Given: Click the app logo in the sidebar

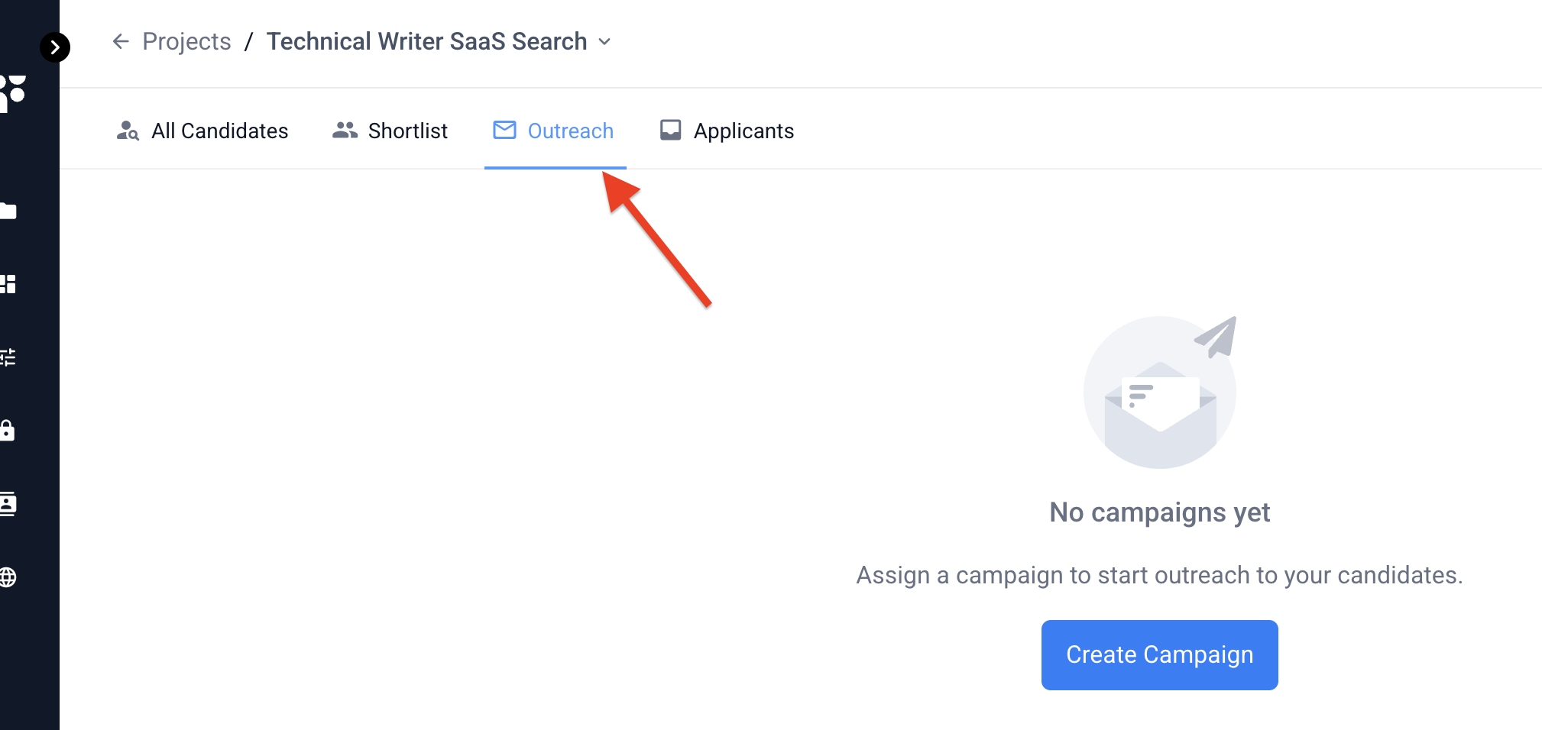Looking at the screenshot, I should [13, 93].
